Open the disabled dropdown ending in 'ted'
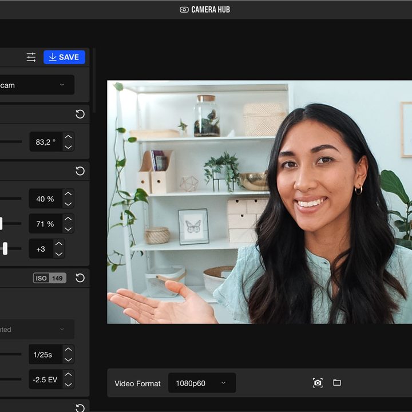 [x=37, y=329]
